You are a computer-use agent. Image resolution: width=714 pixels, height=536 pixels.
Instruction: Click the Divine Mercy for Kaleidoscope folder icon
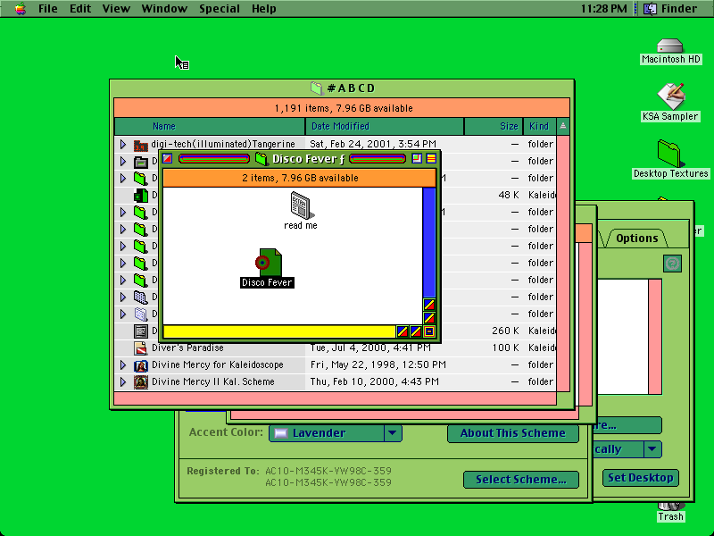coord(141,365)
